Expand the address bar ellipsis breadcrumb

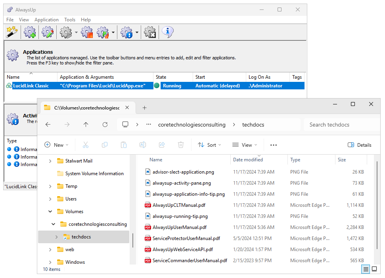pos(149,125)
